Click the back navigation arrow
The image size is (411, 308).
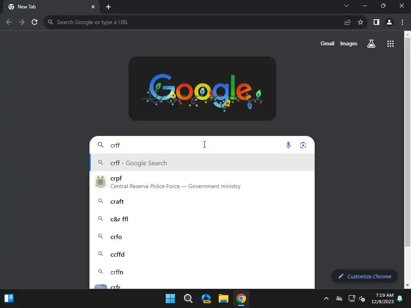tap(9, 22)
